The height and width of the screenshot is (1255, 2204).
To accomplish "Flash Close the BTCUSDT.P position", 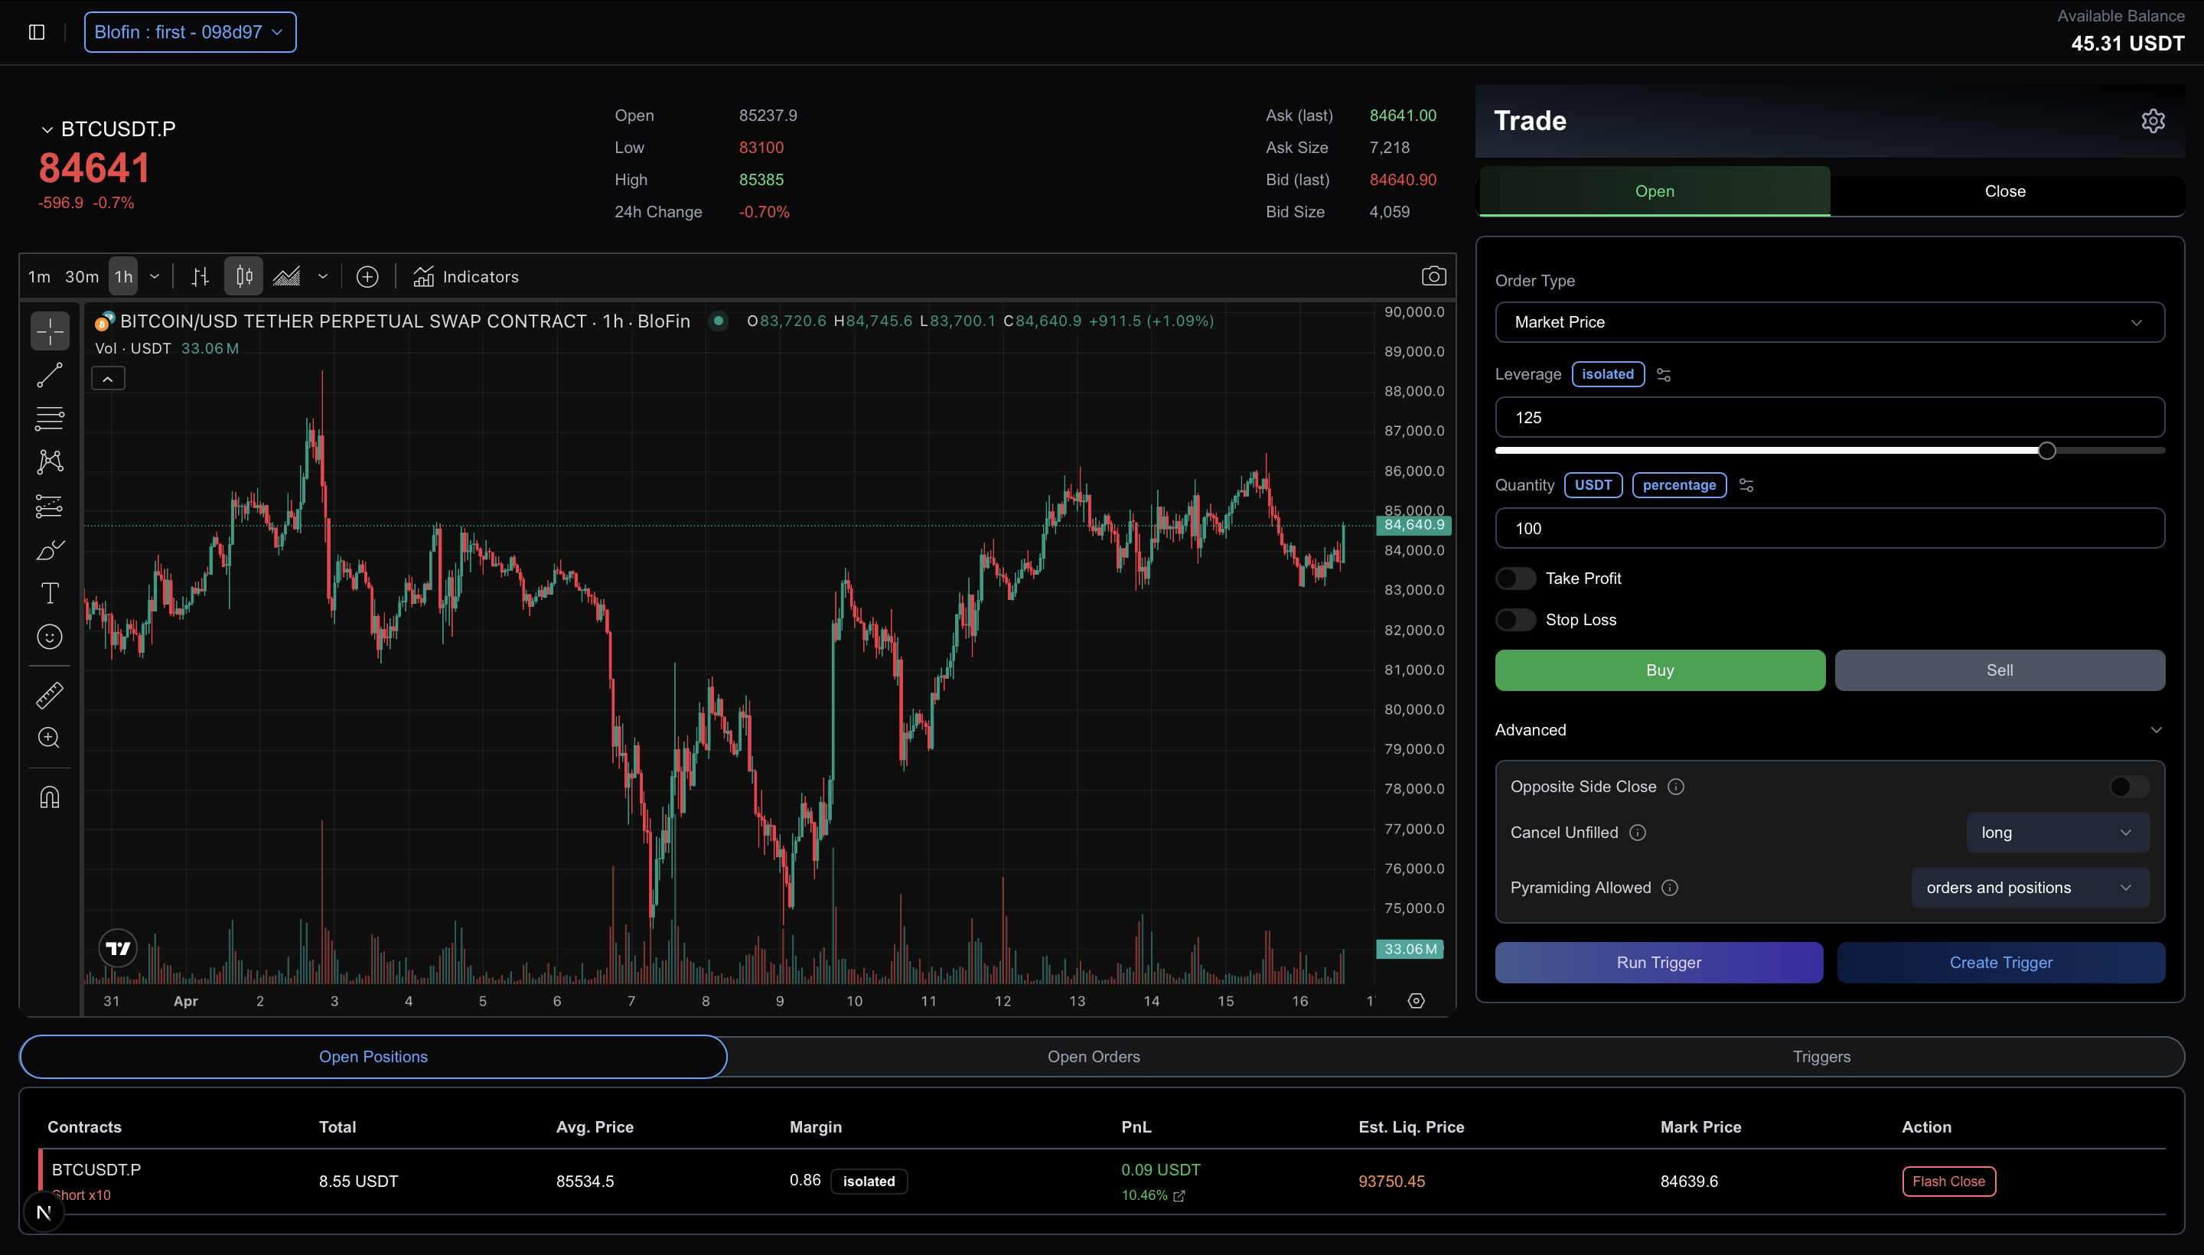I will point(1948,1182).
